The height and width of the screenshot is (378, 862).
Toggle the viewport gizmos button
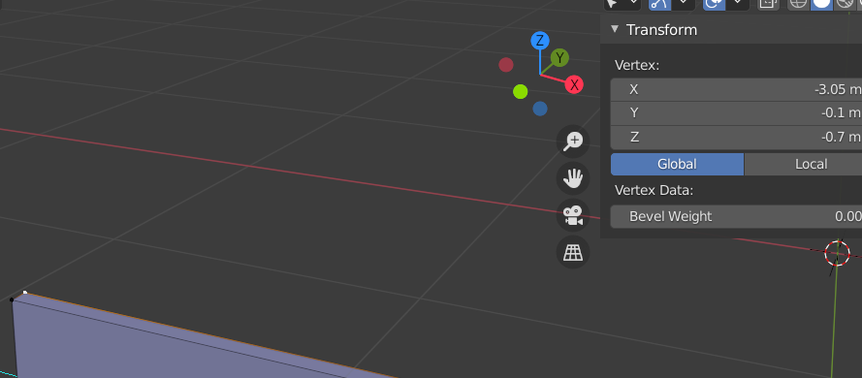[659, 4]
